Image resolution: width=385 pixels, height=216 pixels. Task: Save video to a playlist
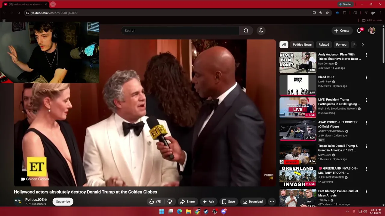[228, 202]
